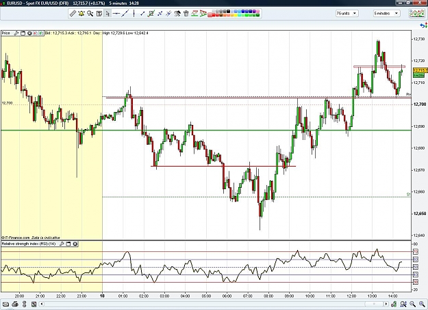Choose the dark green color swatch

[257, 15]
